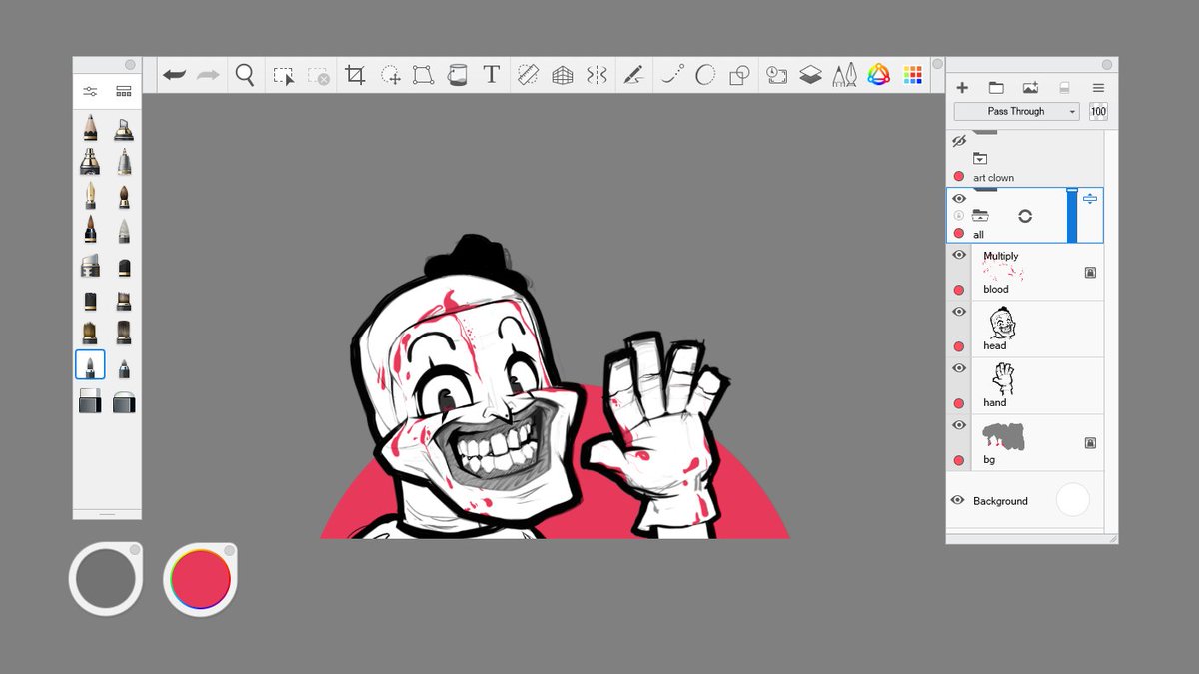This screenshot has height=674, width=1199.
Task: Open the Perspective guides tool
Action: (x=563, y=75)
